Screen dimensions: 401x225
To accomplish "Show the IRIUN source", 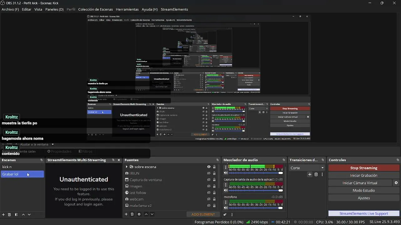I will click(209, 173).
